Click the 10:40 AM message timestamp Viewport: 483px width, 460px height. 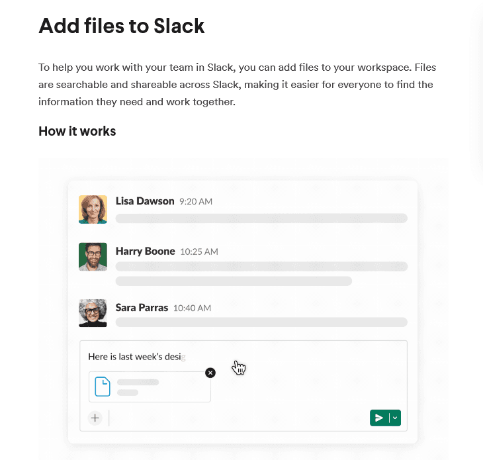[192, 308]
